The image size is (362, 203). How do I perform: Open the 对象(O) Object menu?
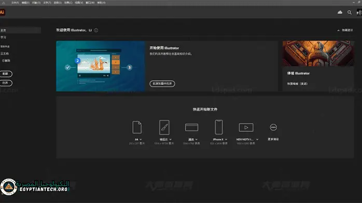(x=36, y=3)
